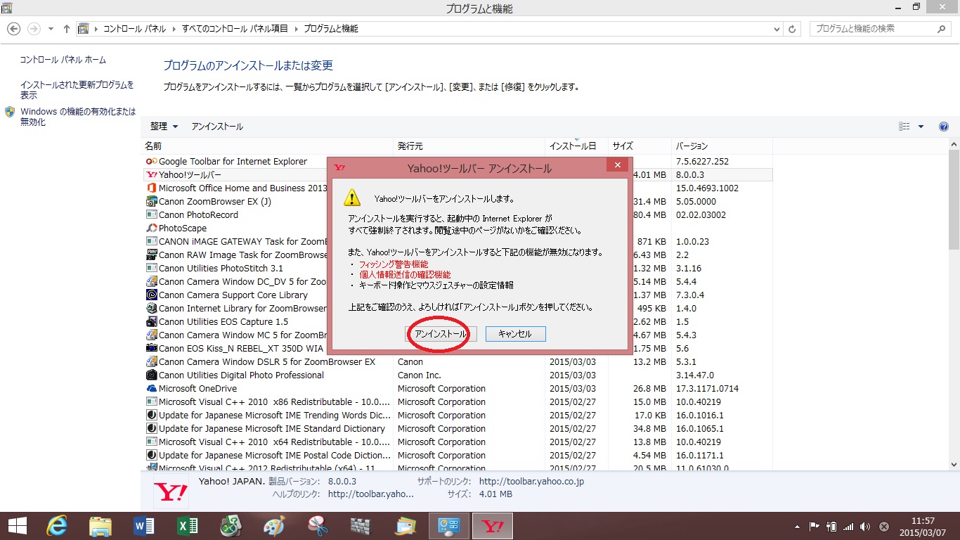Click the Canon Camera Support Core Library icon
The image size is (960, 540).
coord(151,295)
